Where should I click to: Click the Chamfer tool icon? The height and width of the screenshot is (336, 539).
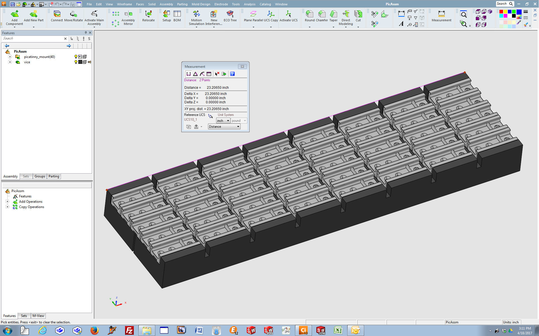tap(322, 14)
